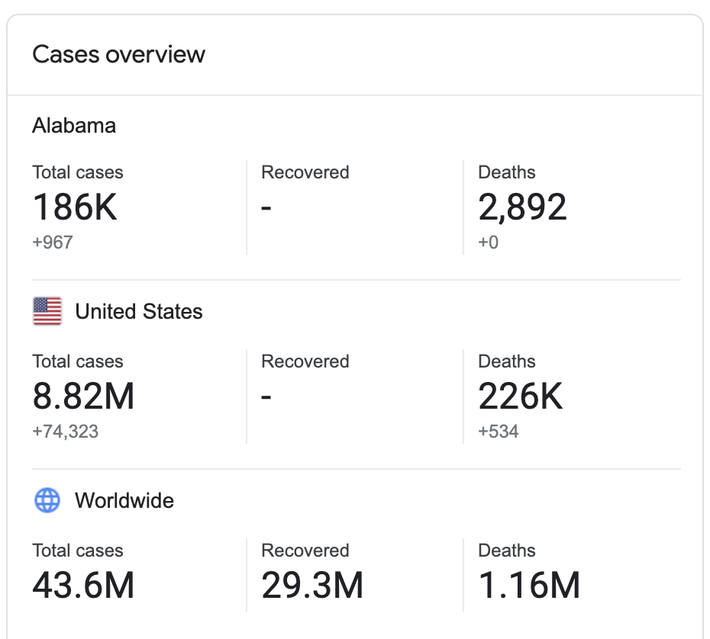The width and height of the screenshot is (710, 639).
Task: Click United States total cases 8.82M
Action: [x=83, y=397]
